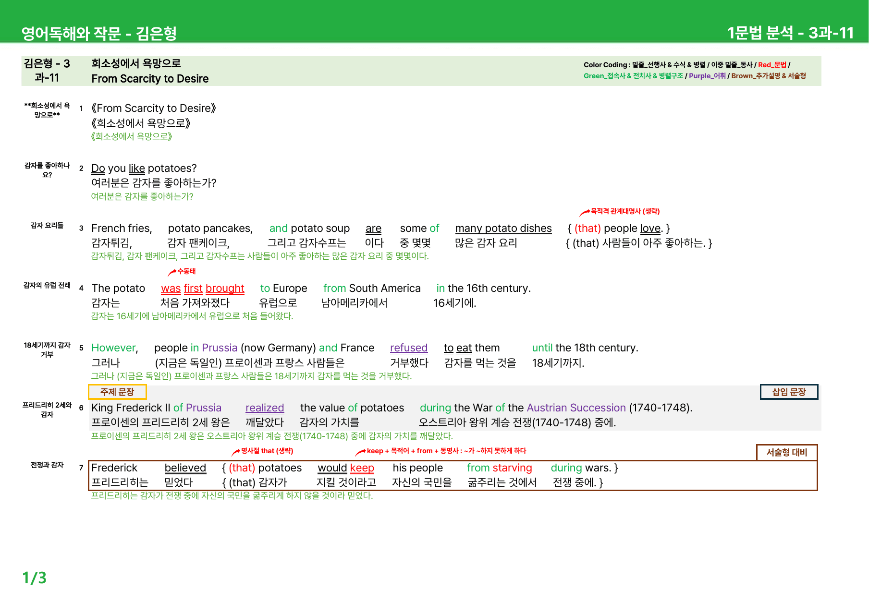Click the phrase 'until the 18th century.'
Image resolution: width=869 pixels, height=614 pixels.
[585, 348]
